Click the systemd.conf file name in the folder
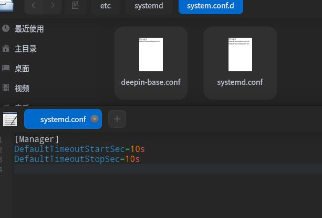This screenshot has height=218, width=322. click(240, 82)
